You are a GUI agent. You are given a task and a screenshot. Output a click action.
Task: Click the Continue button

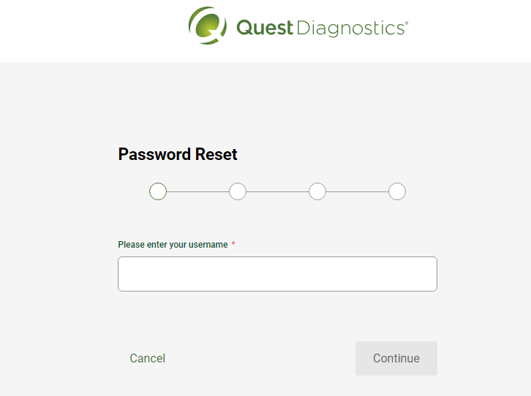coord(396,358)
